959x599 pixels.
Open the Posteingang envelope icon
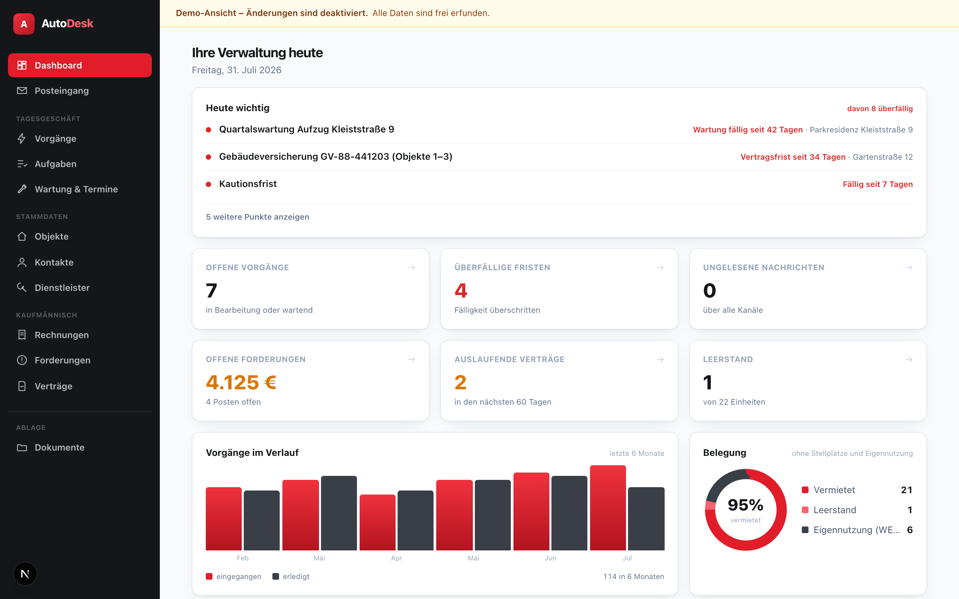click(x=22, y=91)
